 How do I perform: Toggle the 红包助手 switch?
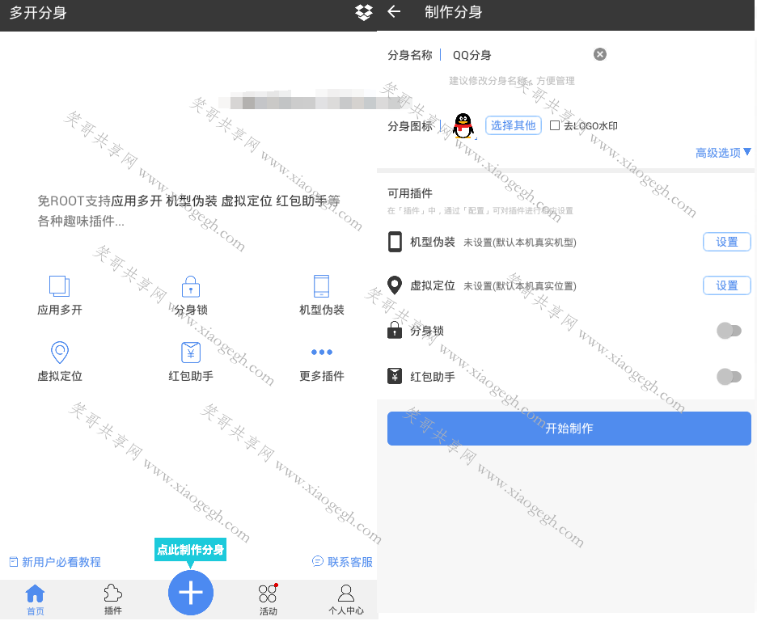point(729,376)
